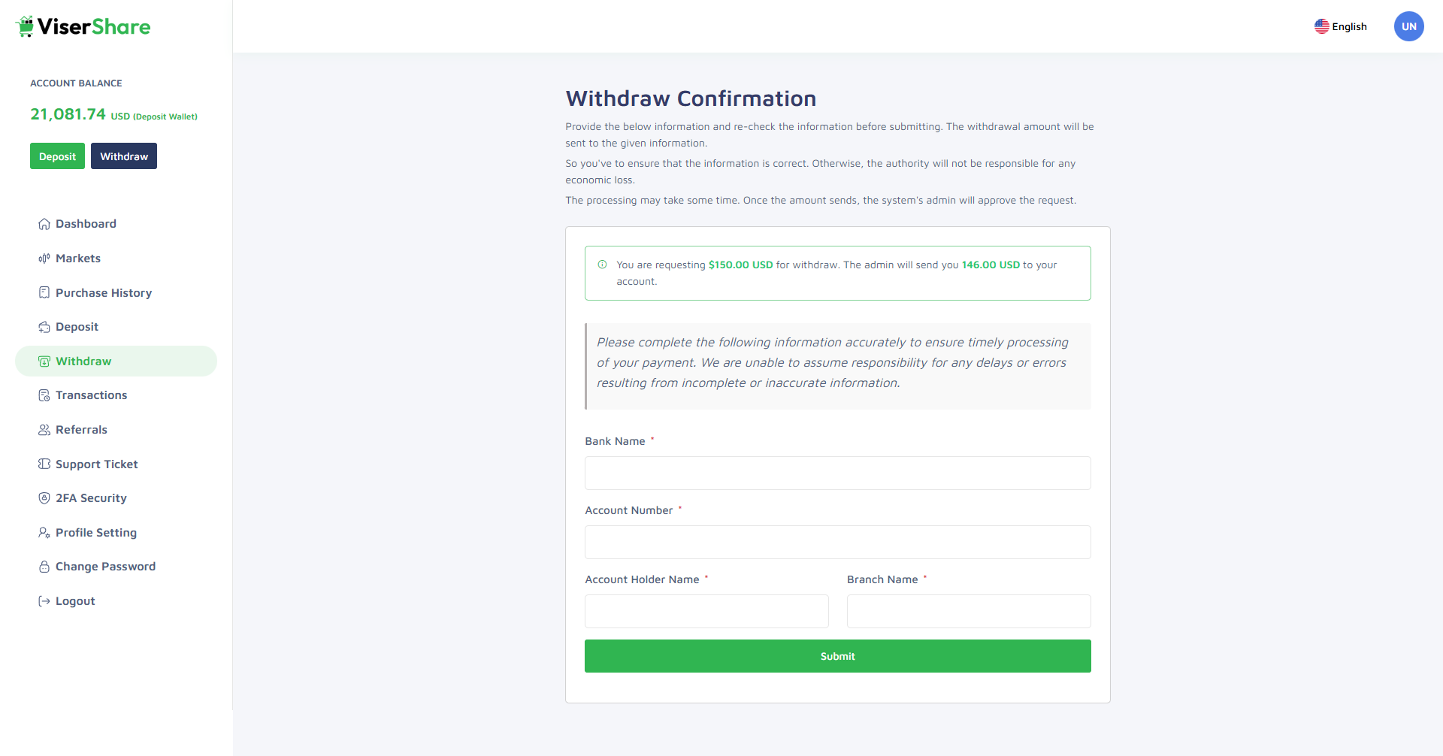Click the Logout arrow icon

tap(44, 601)
